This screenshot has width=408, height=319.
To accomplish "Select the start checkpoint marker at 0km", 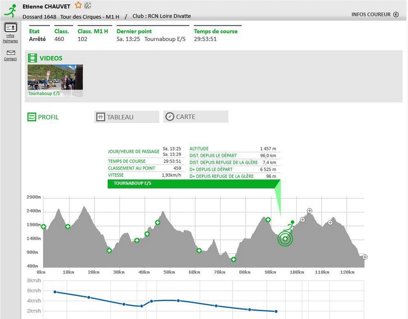I will click(43, 227).
